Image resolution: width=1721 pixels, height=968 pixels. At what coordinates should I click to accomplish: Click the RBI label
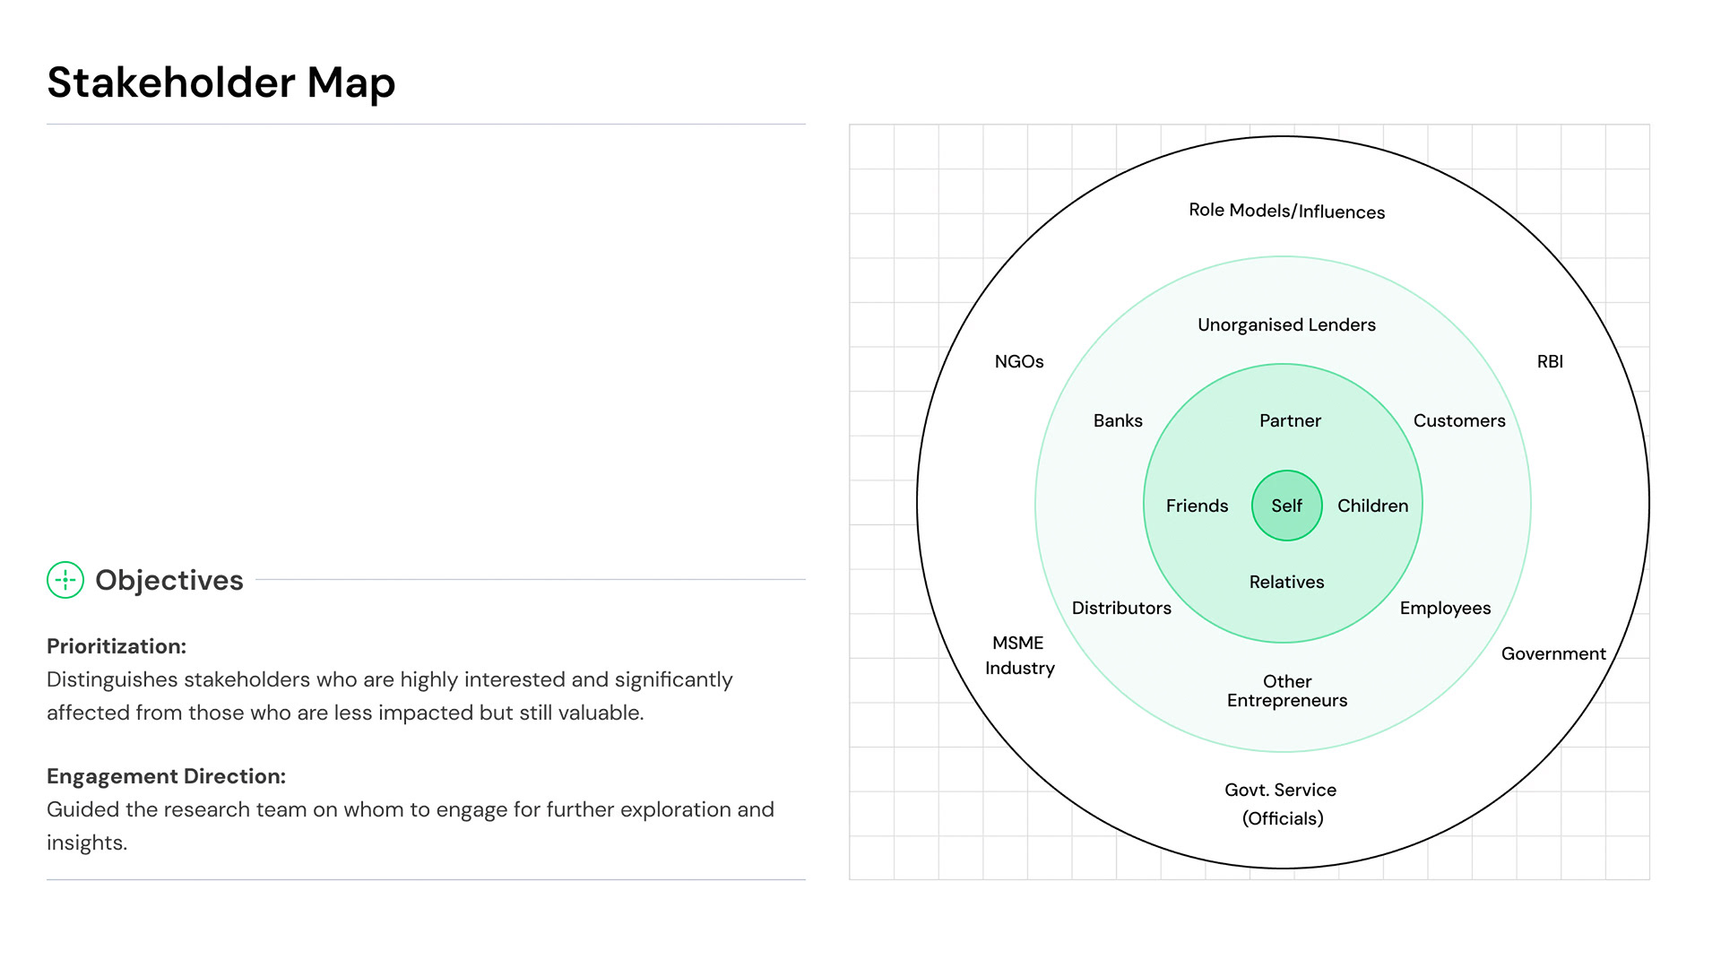point(1550,361)
